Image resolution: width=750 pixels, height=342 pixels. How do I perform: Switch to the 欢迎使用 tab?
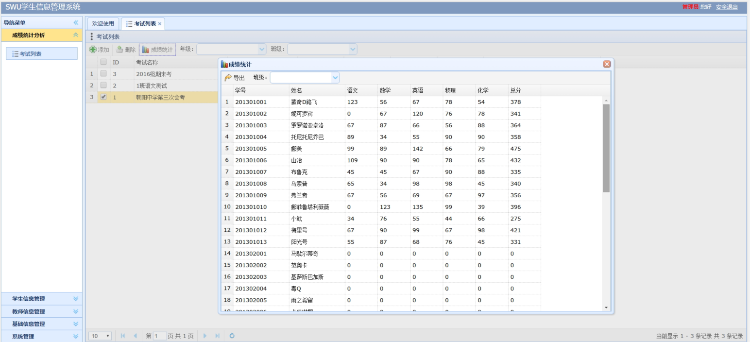[103, 22]
